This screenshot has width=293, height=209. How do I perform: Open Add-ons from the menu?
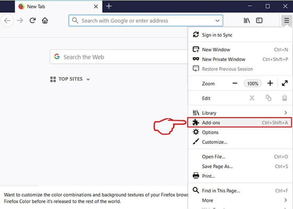[x=240, y=123]
